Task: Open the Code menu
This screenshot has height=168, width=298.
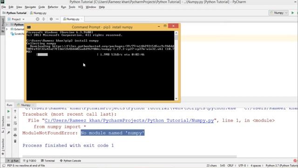Action: click(41, 7)
